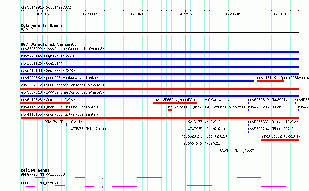Viewport: 309px width, 191px height.
Task: Select nsv5625204 (Ebert2021) label
Action: 271,129
